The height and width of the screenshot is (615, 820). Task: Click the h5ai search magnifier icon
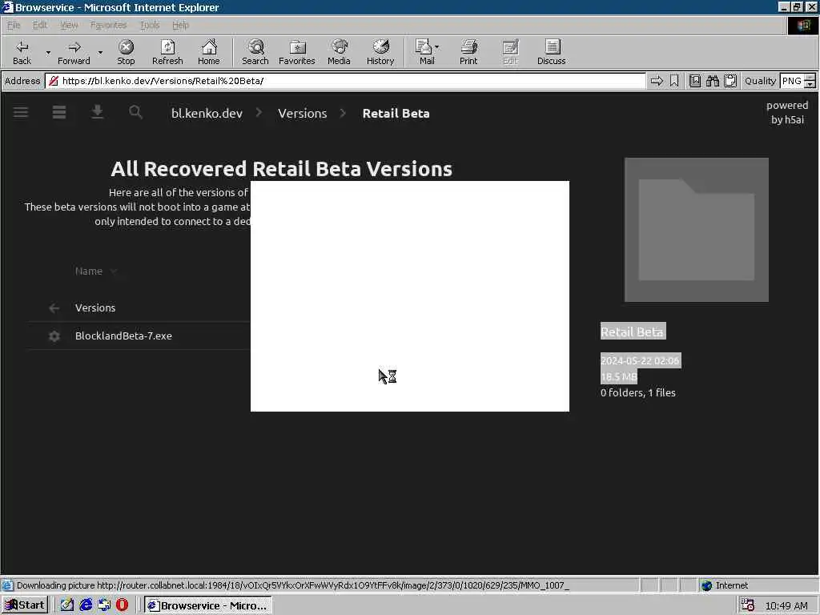click(135, 112)
